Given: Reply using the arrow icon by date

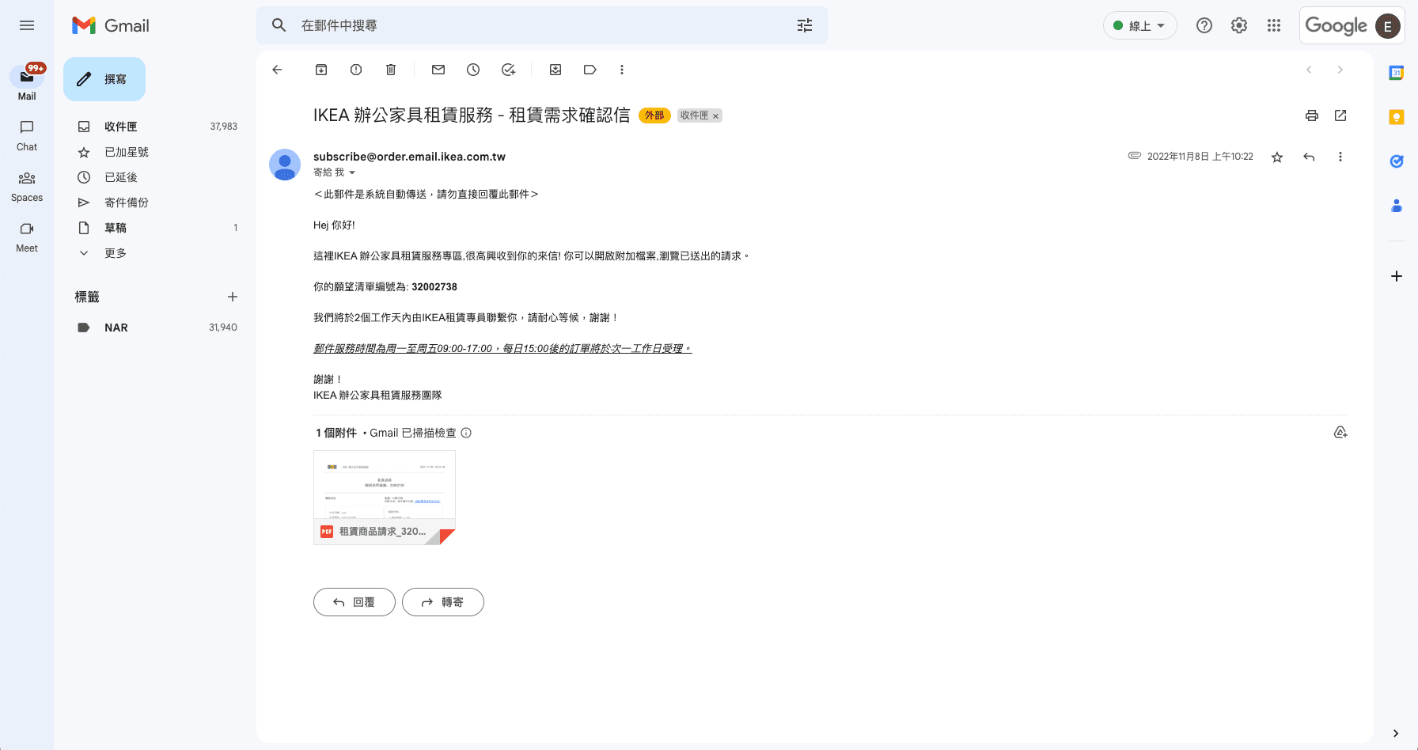Looking at the screenshot, I should pyautogui.click(x=1309, y=157).
